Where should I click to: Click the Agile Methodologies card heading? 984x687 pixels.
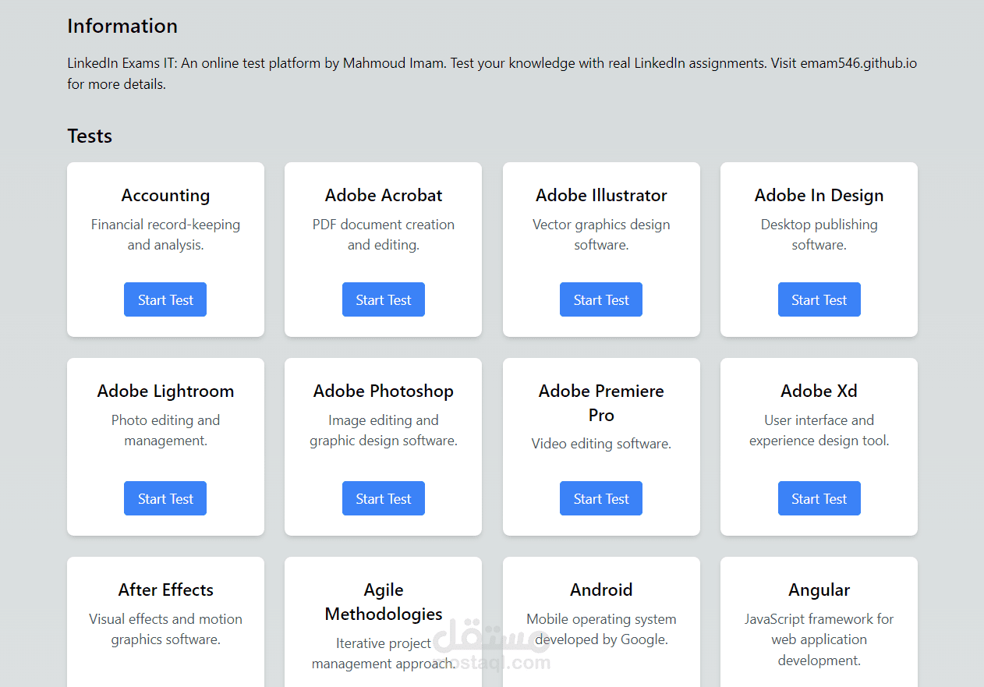(384, 602)
